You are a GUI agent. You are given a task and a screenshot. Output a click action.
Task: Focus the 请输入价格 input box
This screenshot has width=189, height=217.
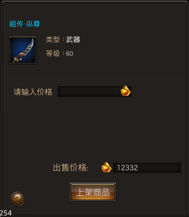click(x=95, y=91)
